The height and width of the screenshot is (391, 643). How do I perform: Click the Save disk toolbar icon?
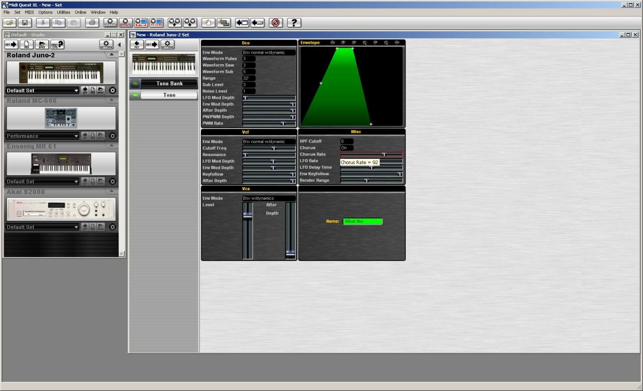pos(26,23)
